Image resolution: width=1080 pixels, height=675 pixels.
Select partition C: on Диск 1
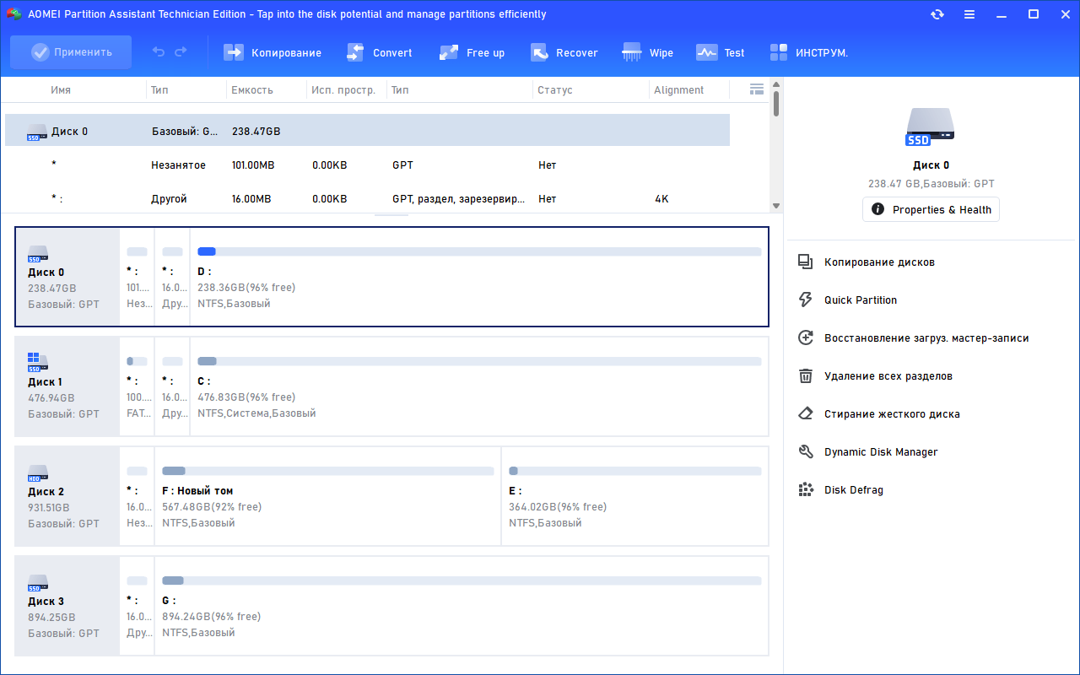(x=479, y=386)
